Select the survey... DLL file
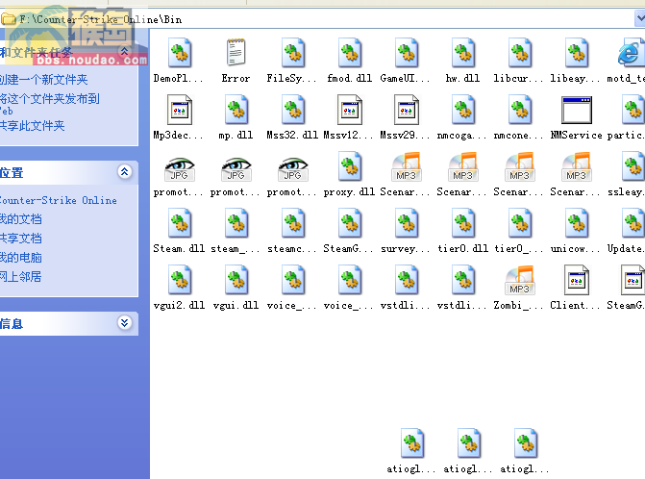This screenshot has width=645, height=479. (406, 223)
